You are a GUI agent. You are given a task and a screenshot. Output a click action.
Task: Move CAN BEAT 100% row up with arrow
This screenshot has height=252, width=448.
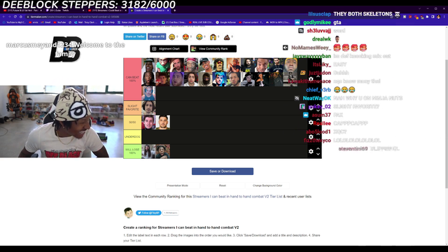tap(318, 76)
